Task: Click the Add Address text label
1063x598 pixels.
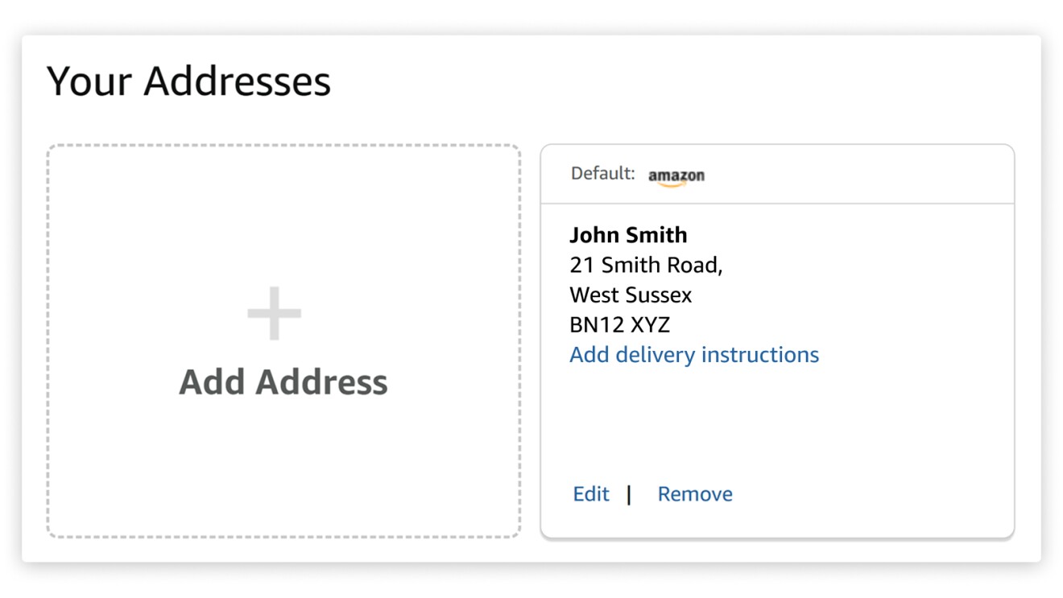Action: click(283, 382)
